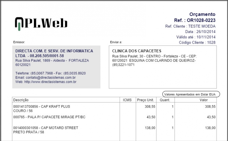The image size is (228, 141).
Task: Click unit price 138,00 for CAP MOTARD STREET
Action: (x=150, y=128)
